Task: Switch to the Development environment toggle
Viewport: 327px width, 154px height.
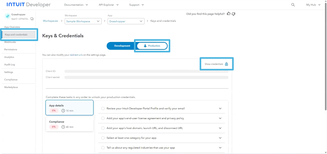Action: pyautogui.click(x=122, y=46)
